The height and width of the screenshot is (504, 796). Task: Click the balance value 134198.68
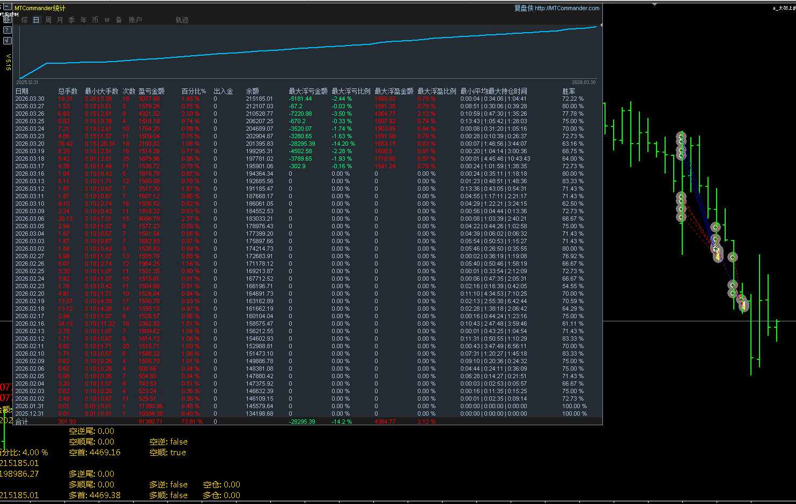[260, 413]
